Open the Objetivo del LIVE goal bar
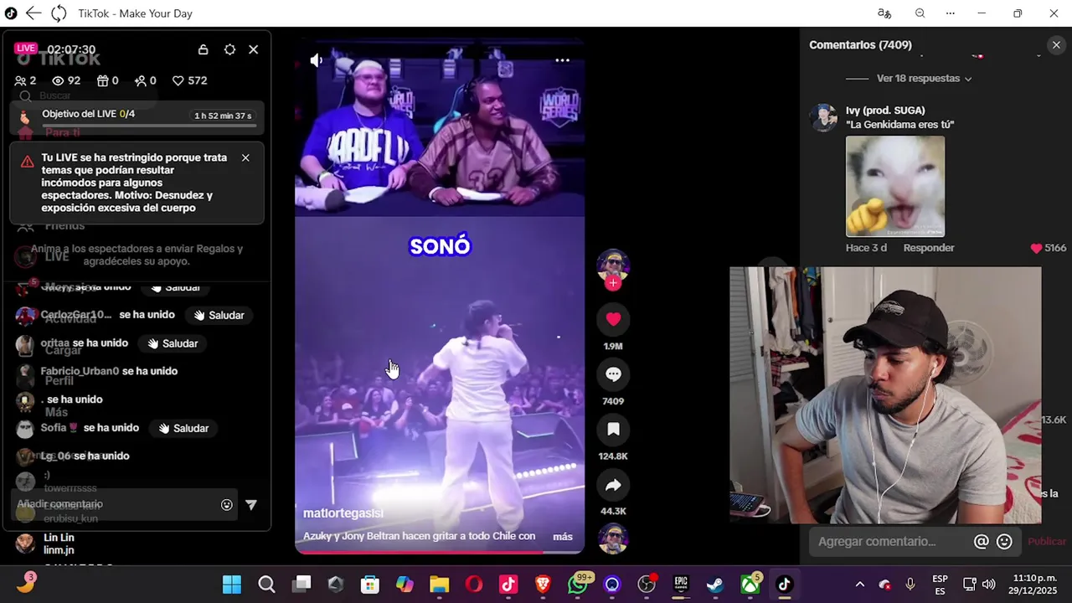 [137, 119]
